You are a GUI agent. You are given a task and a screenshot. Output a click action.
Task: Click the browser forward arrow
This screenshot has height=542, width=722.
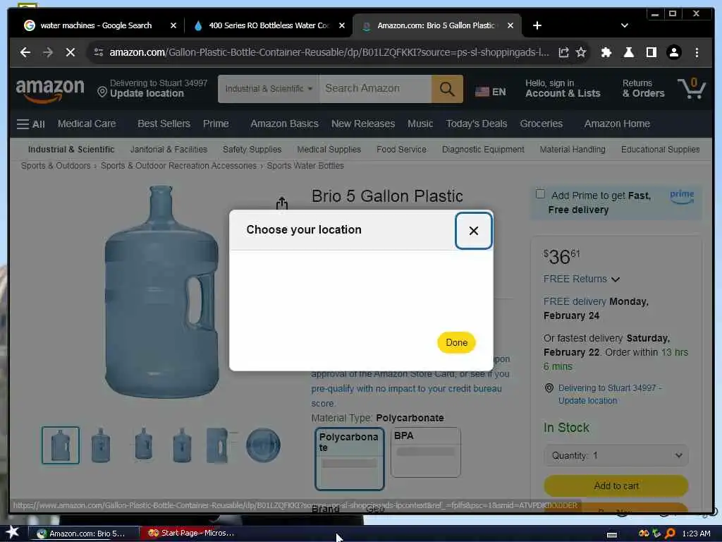pyautogui.click(x=48, y=52)
